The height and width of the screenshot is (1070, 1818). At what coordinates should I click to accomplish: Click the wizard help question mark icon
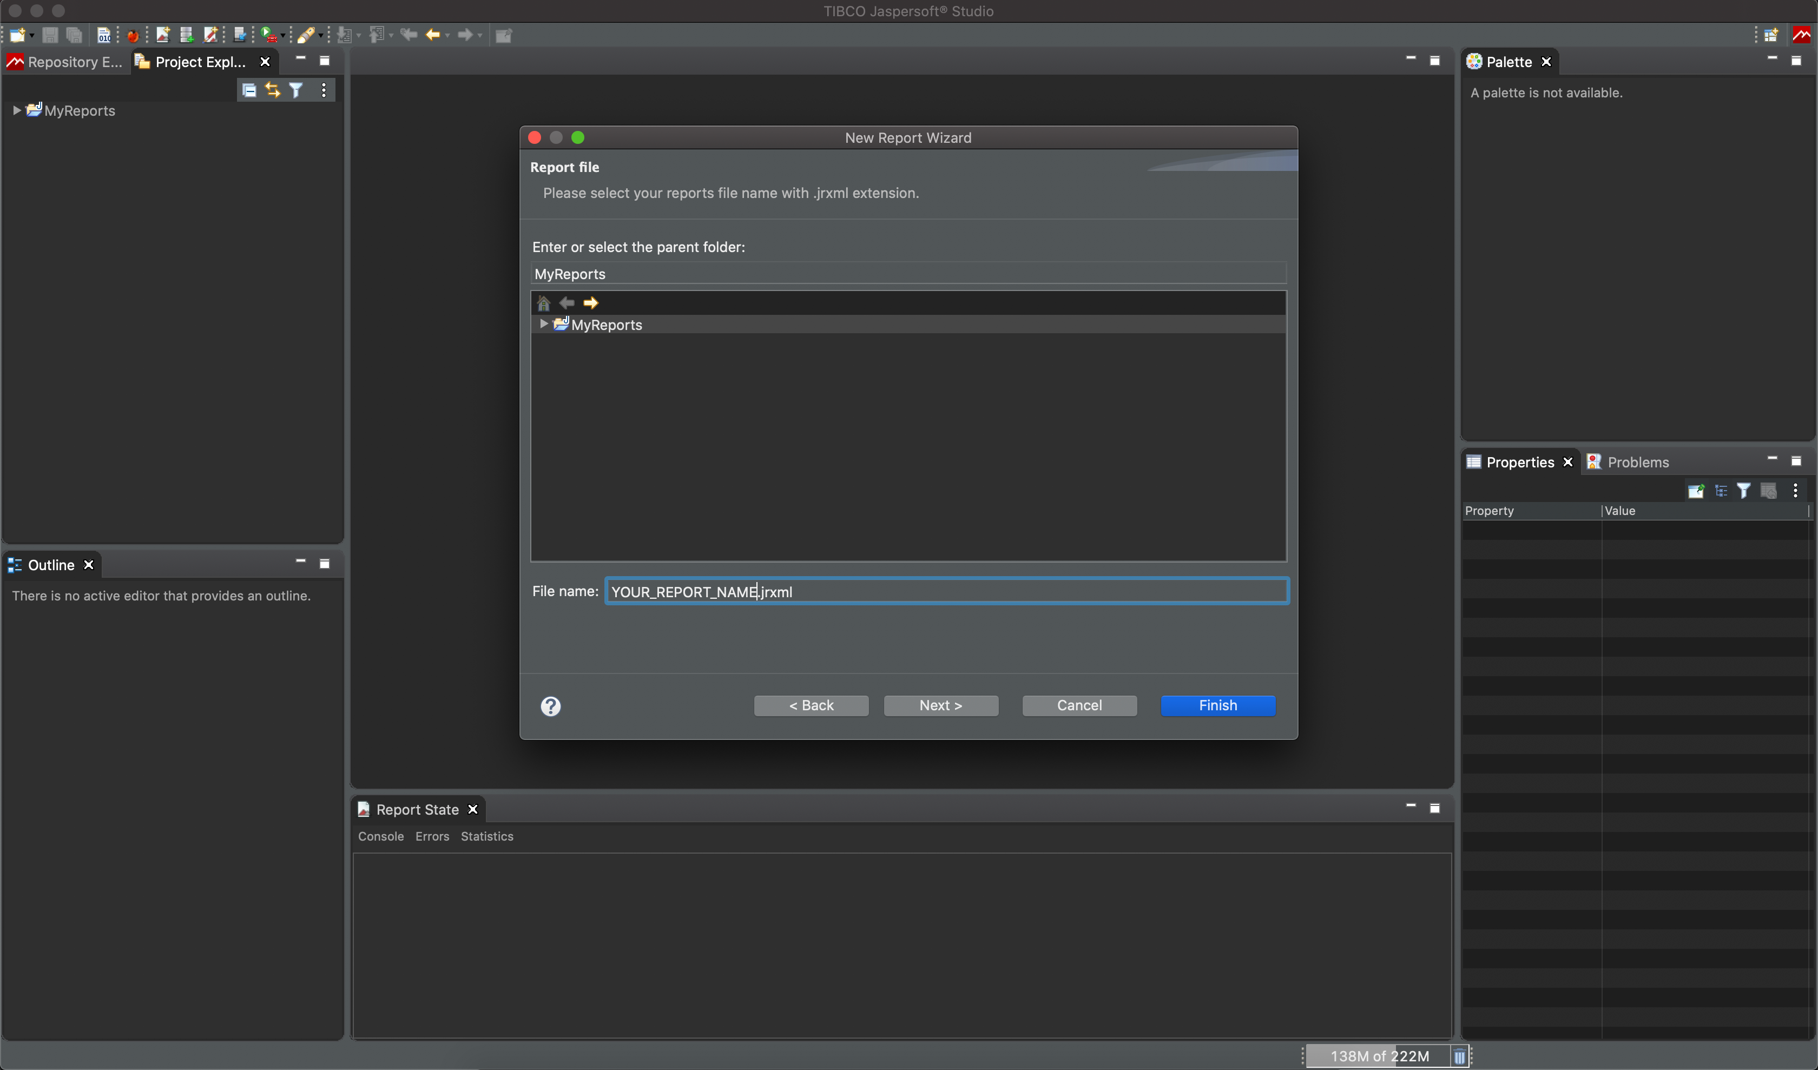550,706
